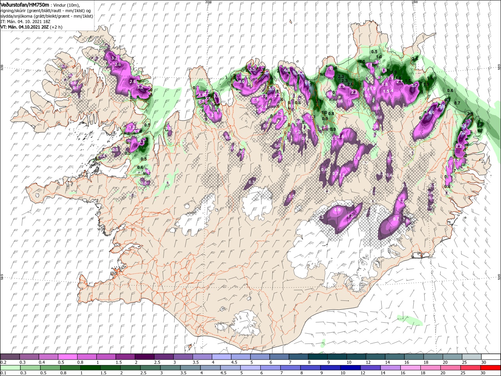501x376 pixels.
Task: Click the bright red bottom-row swatch labelled 30
Action: pyautogui.click(x=491, y=368)
